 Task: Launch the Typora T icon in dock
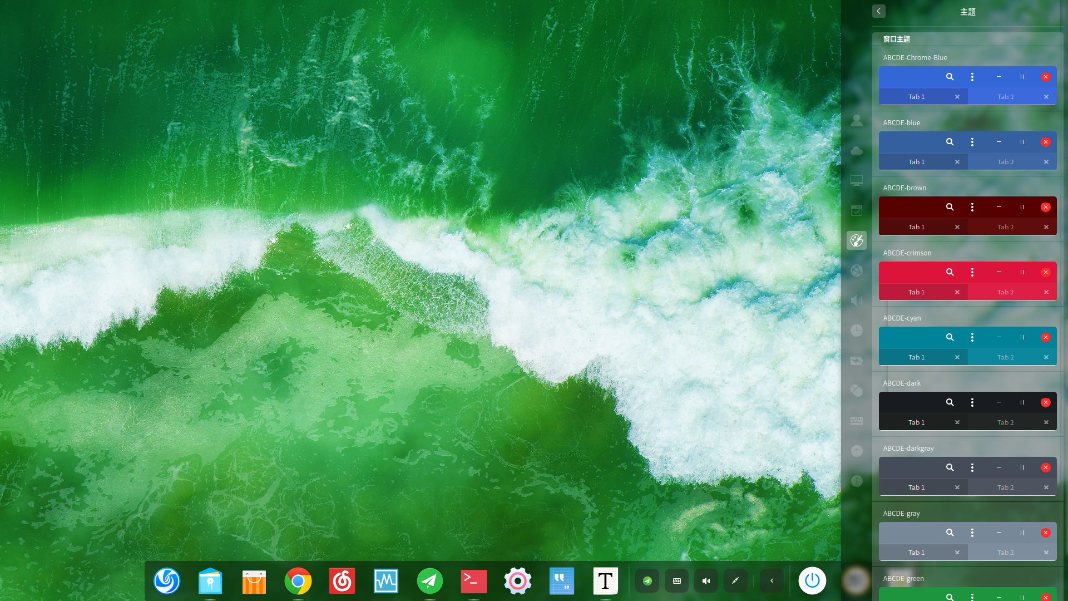[606, 581]
